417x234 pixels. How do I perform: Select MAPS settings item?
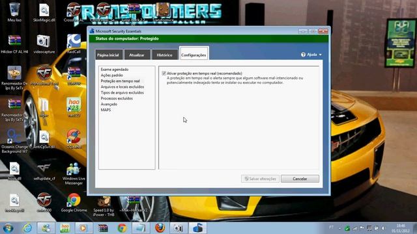click(x=106, y=110)
